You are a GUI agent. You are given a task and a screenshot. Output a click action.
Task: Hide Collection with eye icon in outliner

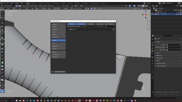pos(179,10)
